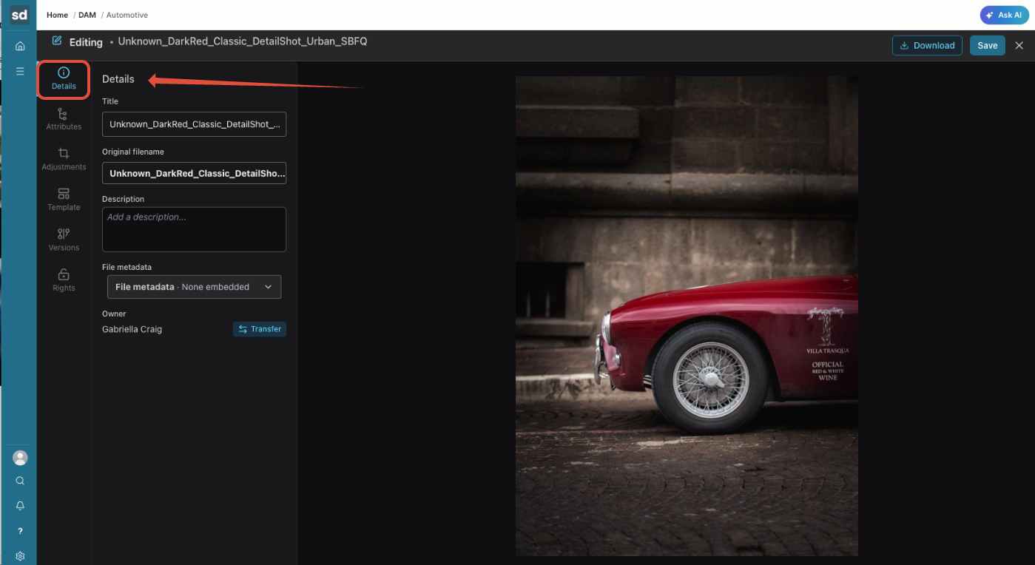The height and width of the screenshot is (565, 1035).
Task: Click the Ask AI button
Action: (1004, 15)
